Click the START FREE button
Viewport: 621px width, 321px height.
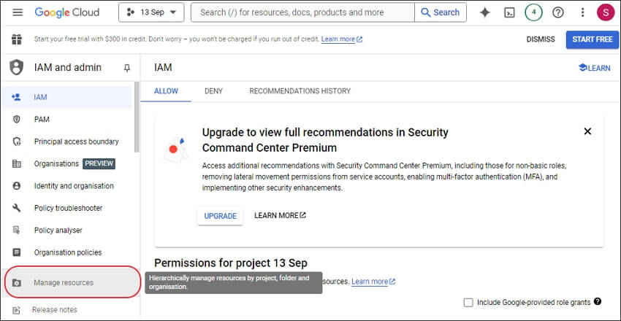coord(593,39)
